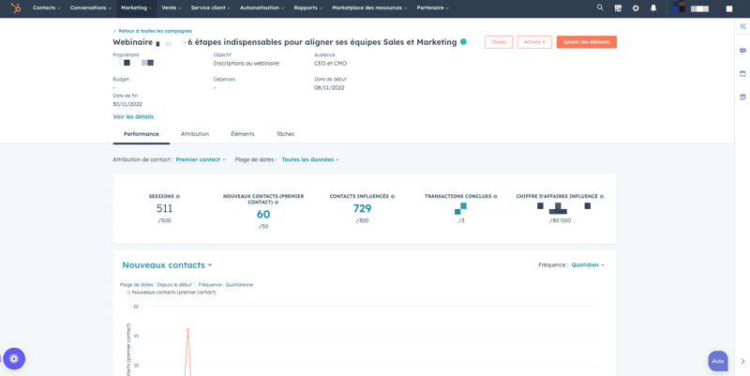Switch to the Éléments tab
The height and width of the screenshot is (376, 750).
coord(243,134)
